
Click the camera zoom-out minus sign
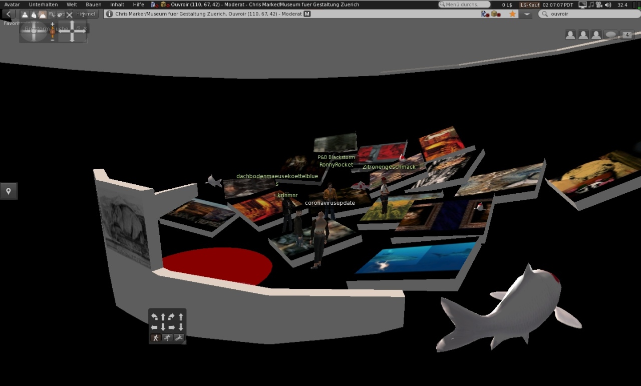click(x=53, y=40)
